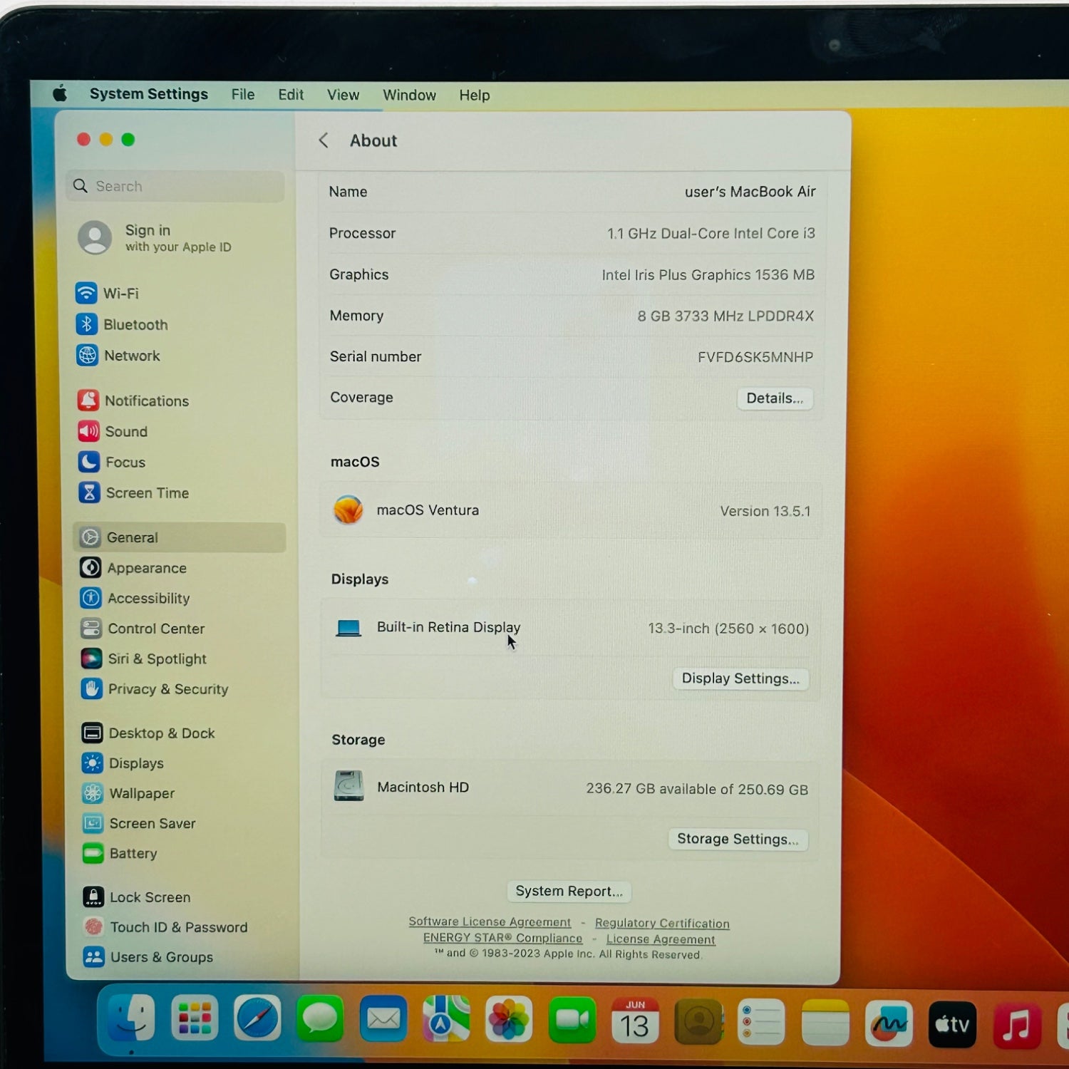1069x1069 pixels.
Task: Open the Battery icon in sidebar
Action: click(93, 853)
